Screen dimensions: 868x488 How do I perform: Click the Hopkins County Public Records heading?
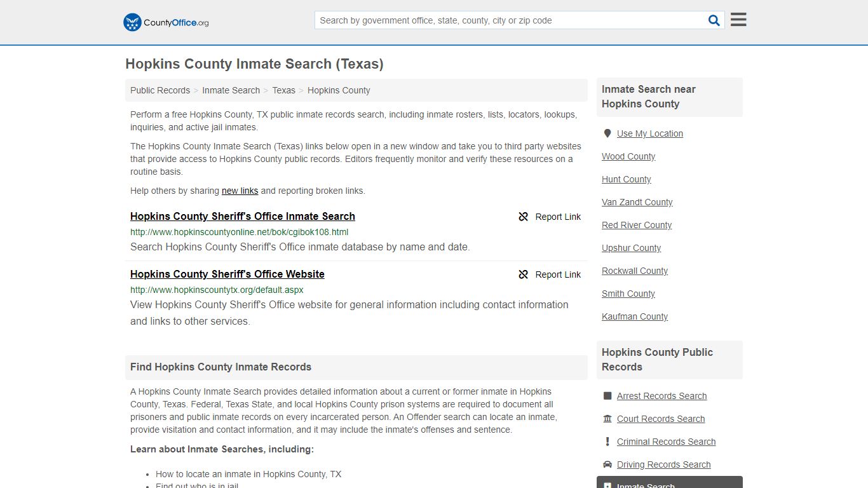click(x=657, y=360)
